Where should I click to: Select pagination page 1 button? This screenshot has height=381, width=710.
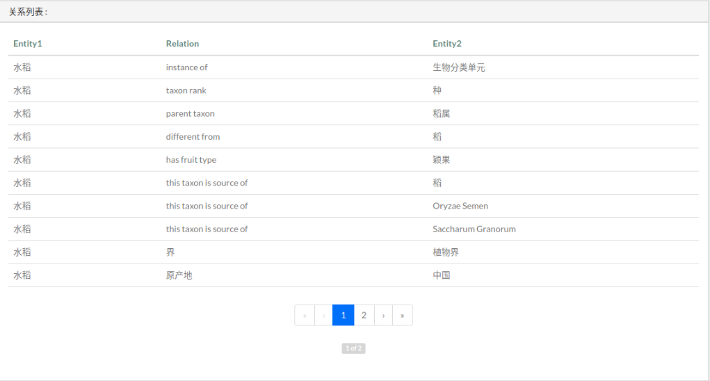click(x=344, y=316)
